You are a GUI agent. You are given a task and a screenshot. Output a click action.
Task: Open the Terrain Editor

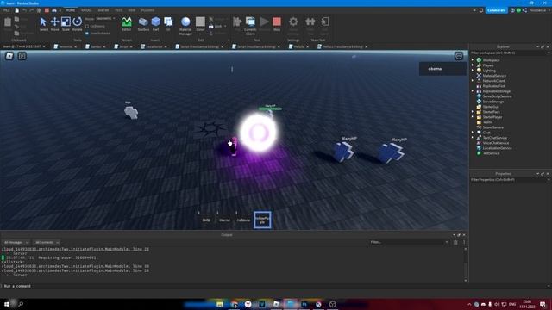[127, 24]
